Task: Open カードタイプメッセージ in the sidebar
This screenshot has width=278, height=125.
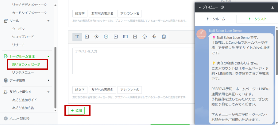Action: coord(29,13)
